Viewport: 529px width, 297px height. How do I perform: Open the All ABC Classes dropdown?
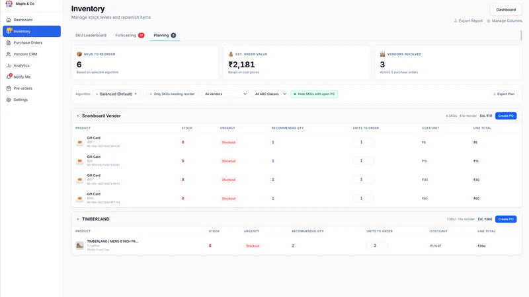[270, 94]
